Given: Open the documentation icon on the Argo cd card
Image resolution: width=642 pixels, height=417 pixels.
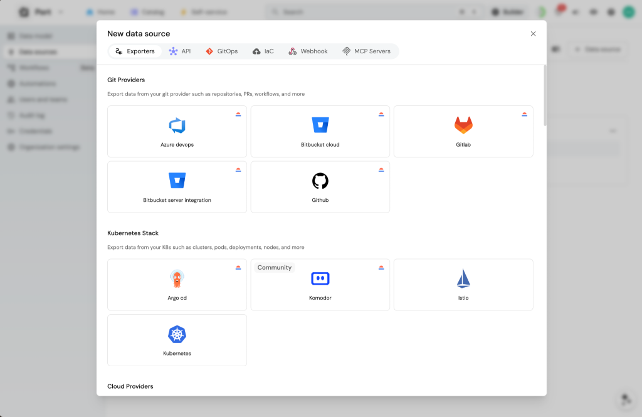Looking at the screenshot, I should tap(238, 267).
